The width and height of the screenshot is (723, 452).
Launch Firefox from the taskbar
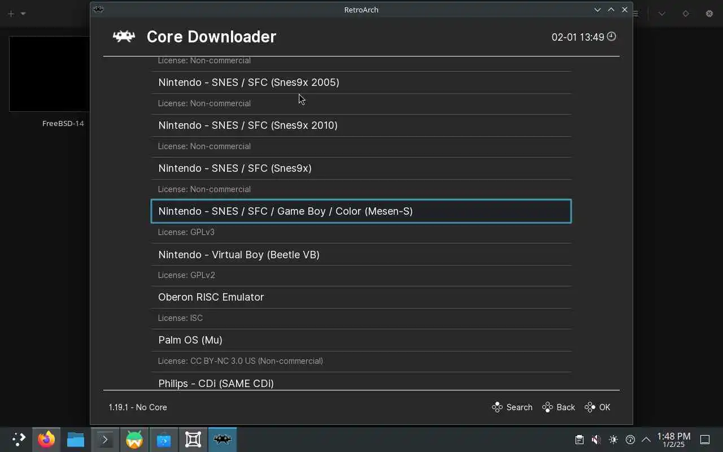pos(46,439)
